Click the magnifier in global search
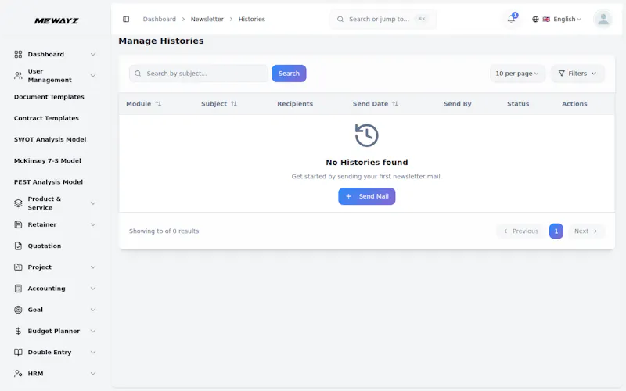Image resolution: width=626 pixels, height=391 pixels. pyautogui.click(x=340, y=19)
